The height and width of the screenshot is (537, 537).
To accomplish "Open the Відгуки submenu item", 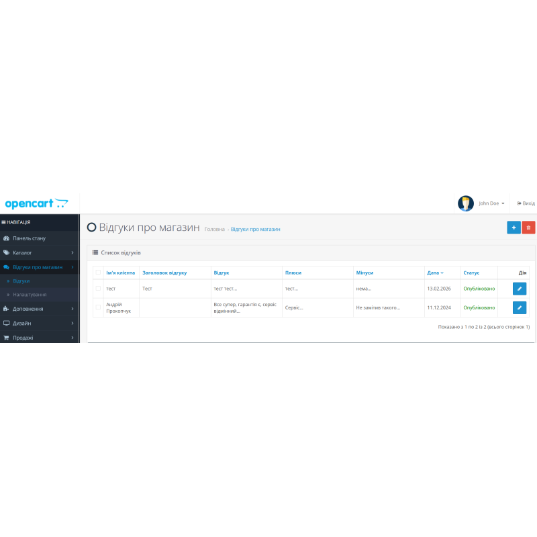I will pos(27,281).
